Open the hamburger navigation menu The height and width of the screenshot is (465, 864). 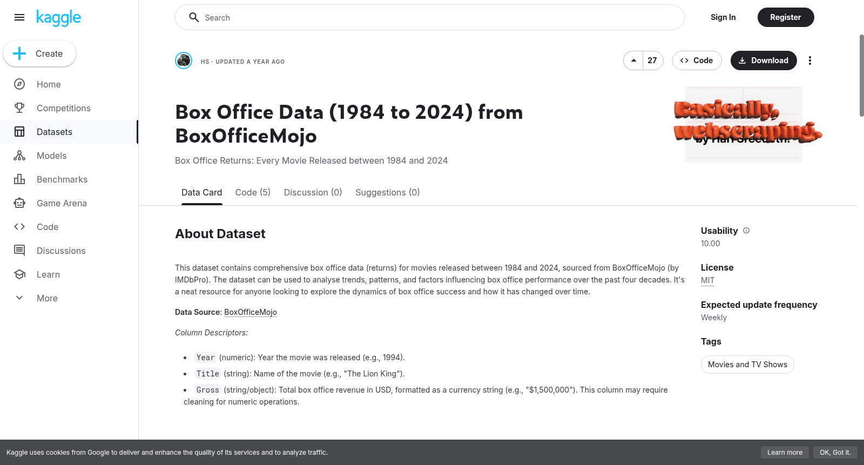[19, 17]
